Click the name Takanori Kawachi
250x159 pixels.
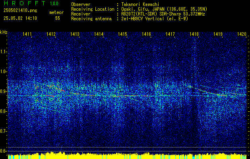[x=140, y=4]
